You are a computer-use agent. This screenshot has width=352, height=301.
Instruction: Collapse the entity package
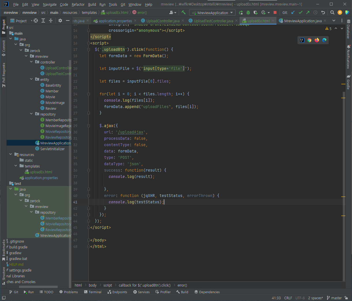(x=31, y=79)
